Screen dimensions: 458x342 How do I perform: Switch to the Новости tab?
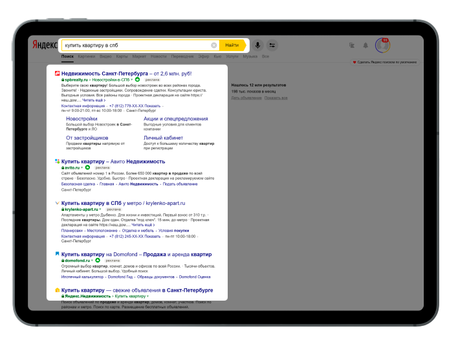coord(158,57)
